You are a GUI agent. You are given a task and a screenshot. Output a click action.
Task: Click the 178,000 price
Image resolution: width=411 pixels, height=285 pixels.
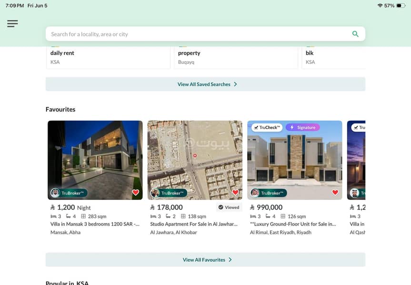click(166, 208)
